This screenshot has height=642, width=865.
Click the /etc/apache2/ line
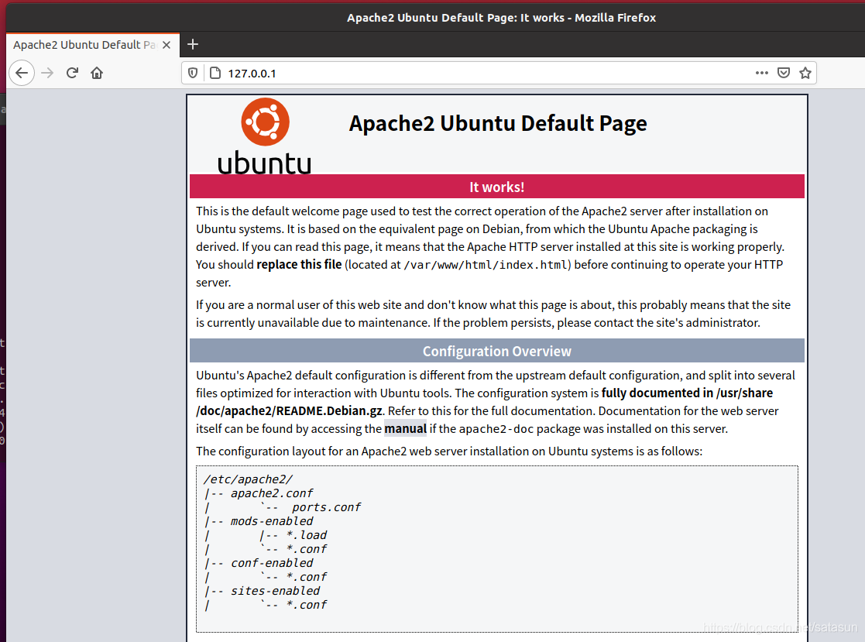[x=248, y=479]
